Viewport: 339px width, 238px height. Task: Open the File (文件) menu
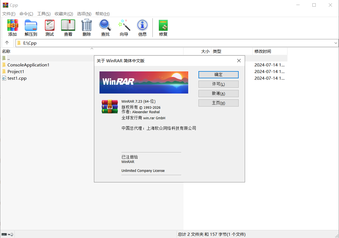point(9,14)
